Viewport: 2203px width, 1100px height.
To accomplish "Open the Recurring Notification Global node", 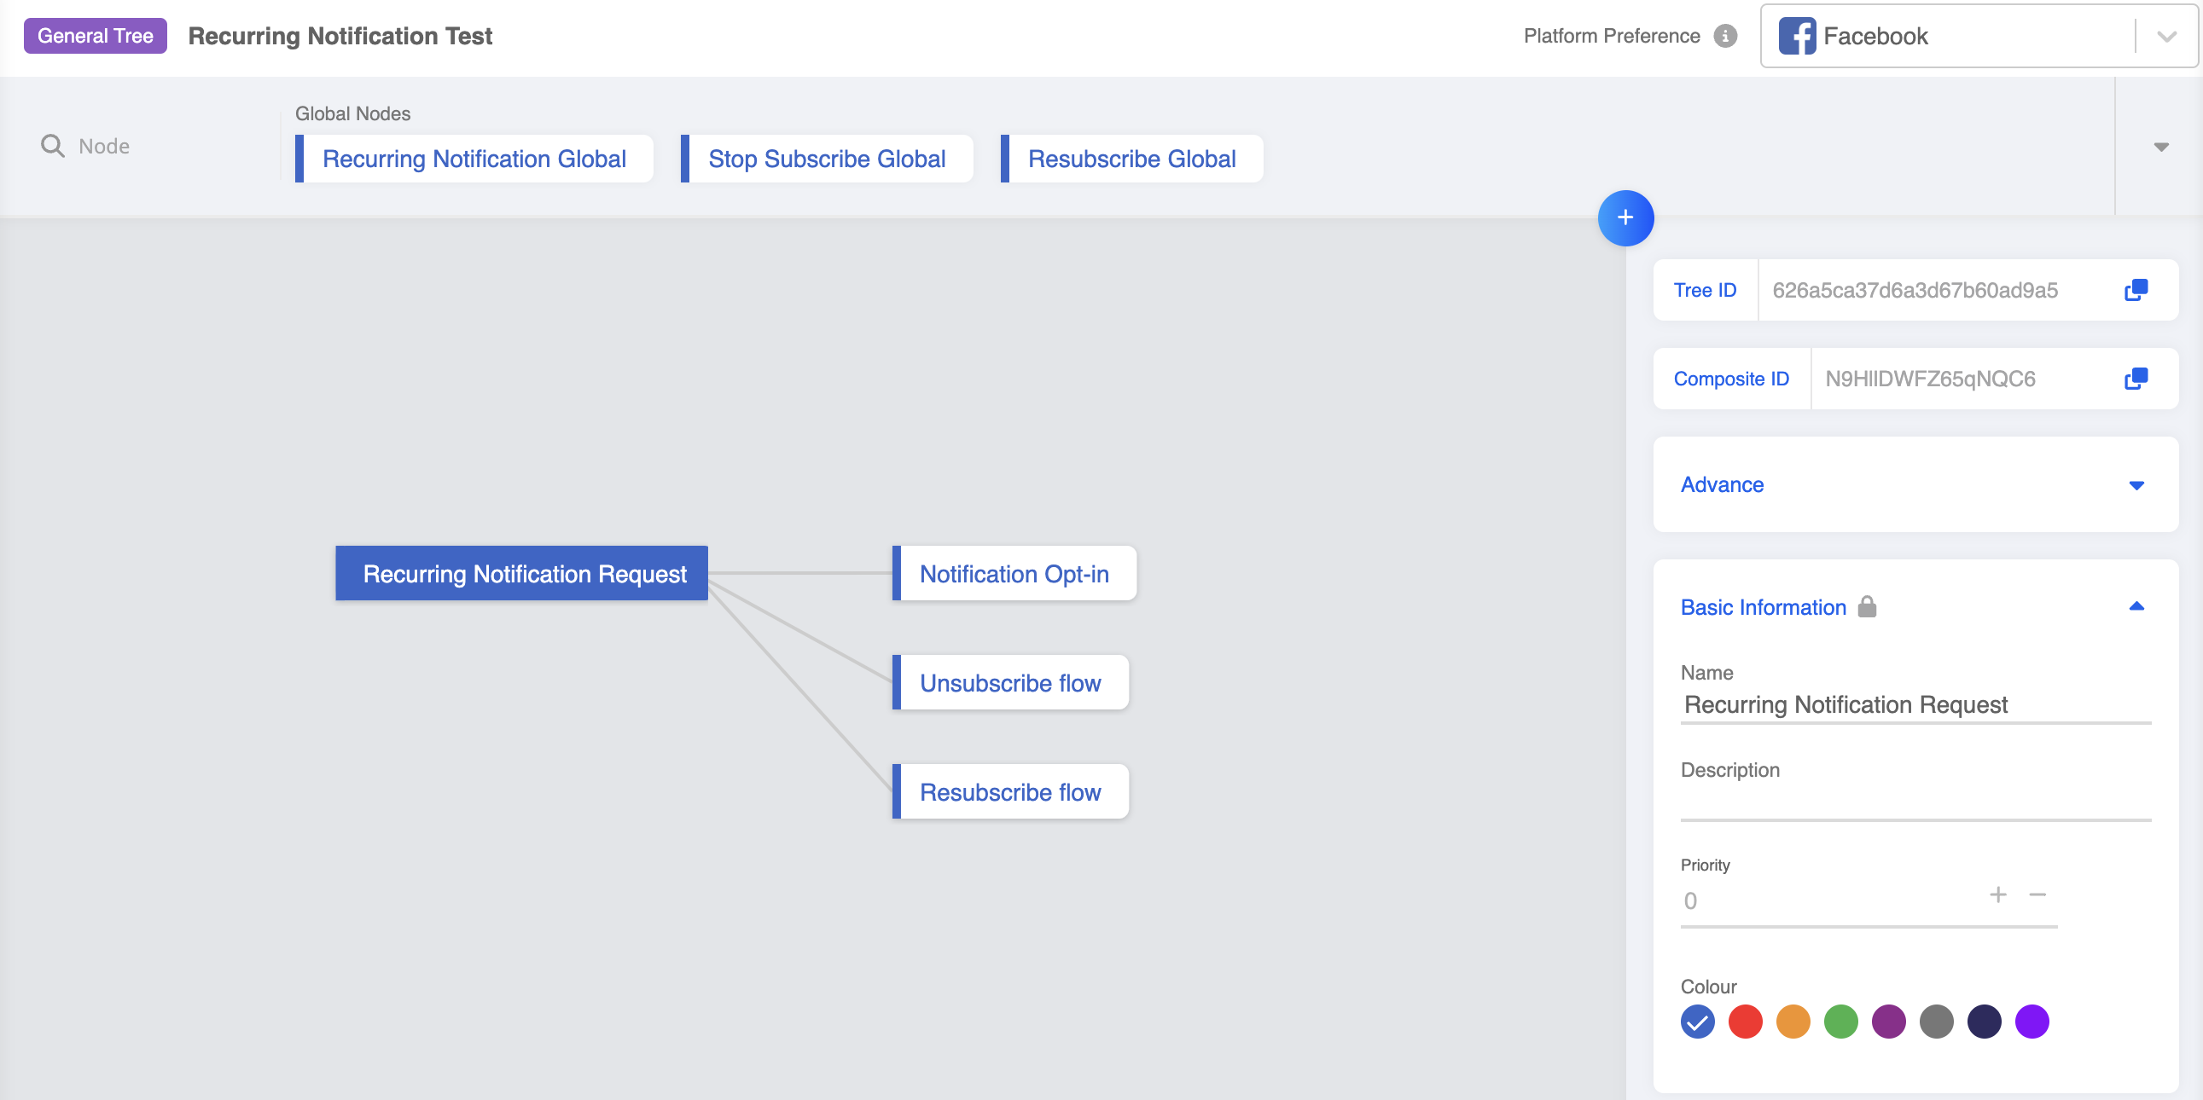I will [x=474, y=159].
